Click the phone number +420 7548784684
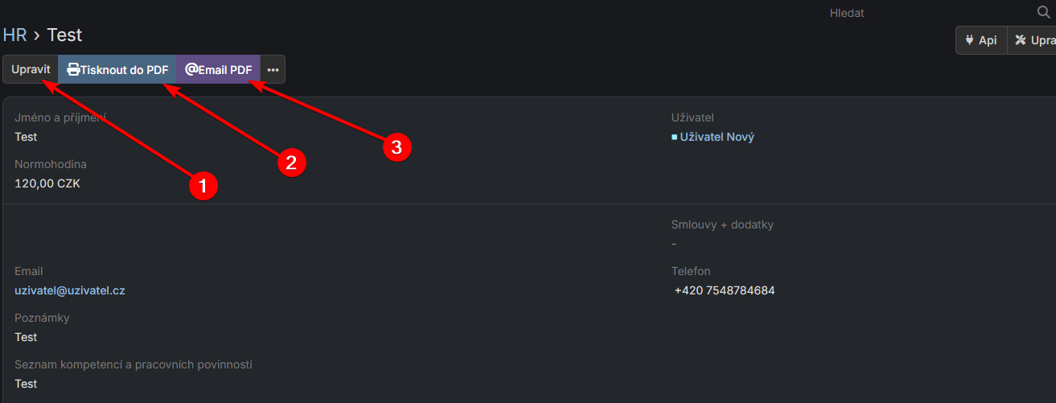This screenshot has height=403, width=1056. (725, 290)
